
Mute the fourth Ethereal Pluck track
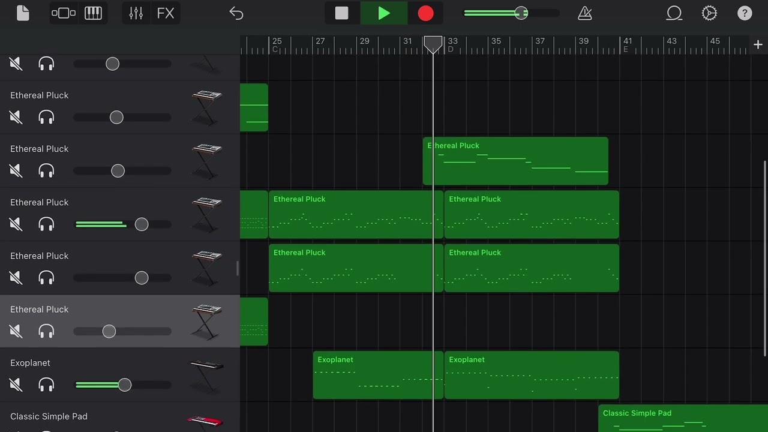click(x=16, y=278)
